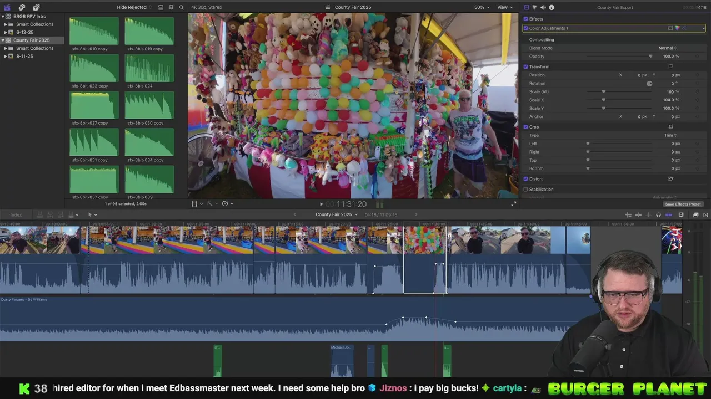Open the Photos and Audio sidebar
Image resolution: width=711 pixels, height=399 pixels.
(x=22, y=7)
